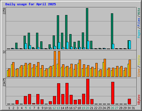Select the orange visits bar for day 18
Image resolution: width=142 pixels, height=111 pixels.
tap(80, 68)
